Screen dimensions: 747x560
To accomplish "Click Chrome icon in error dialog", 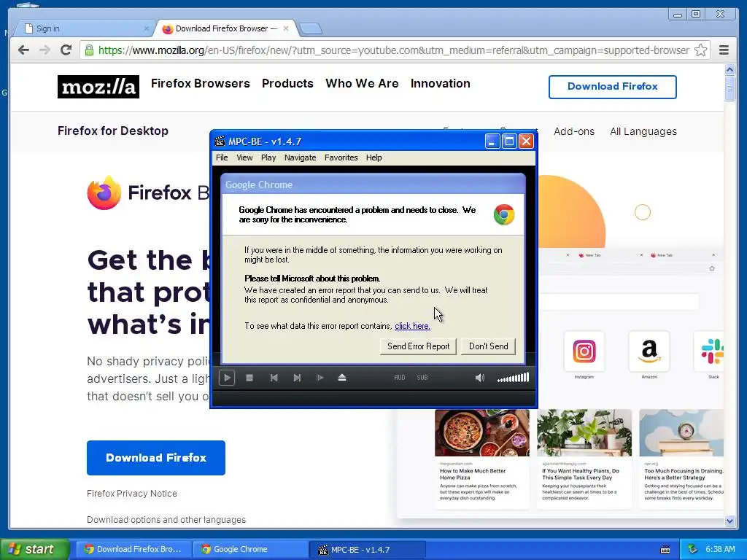I will point(504,215).
